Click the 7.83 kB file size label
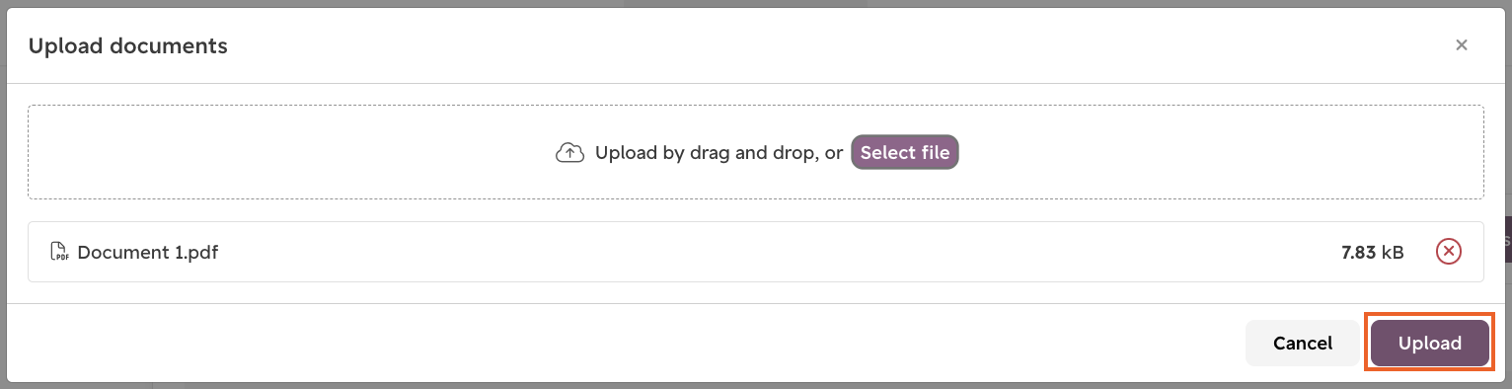1512x389 pixels. click(1372, 252)
